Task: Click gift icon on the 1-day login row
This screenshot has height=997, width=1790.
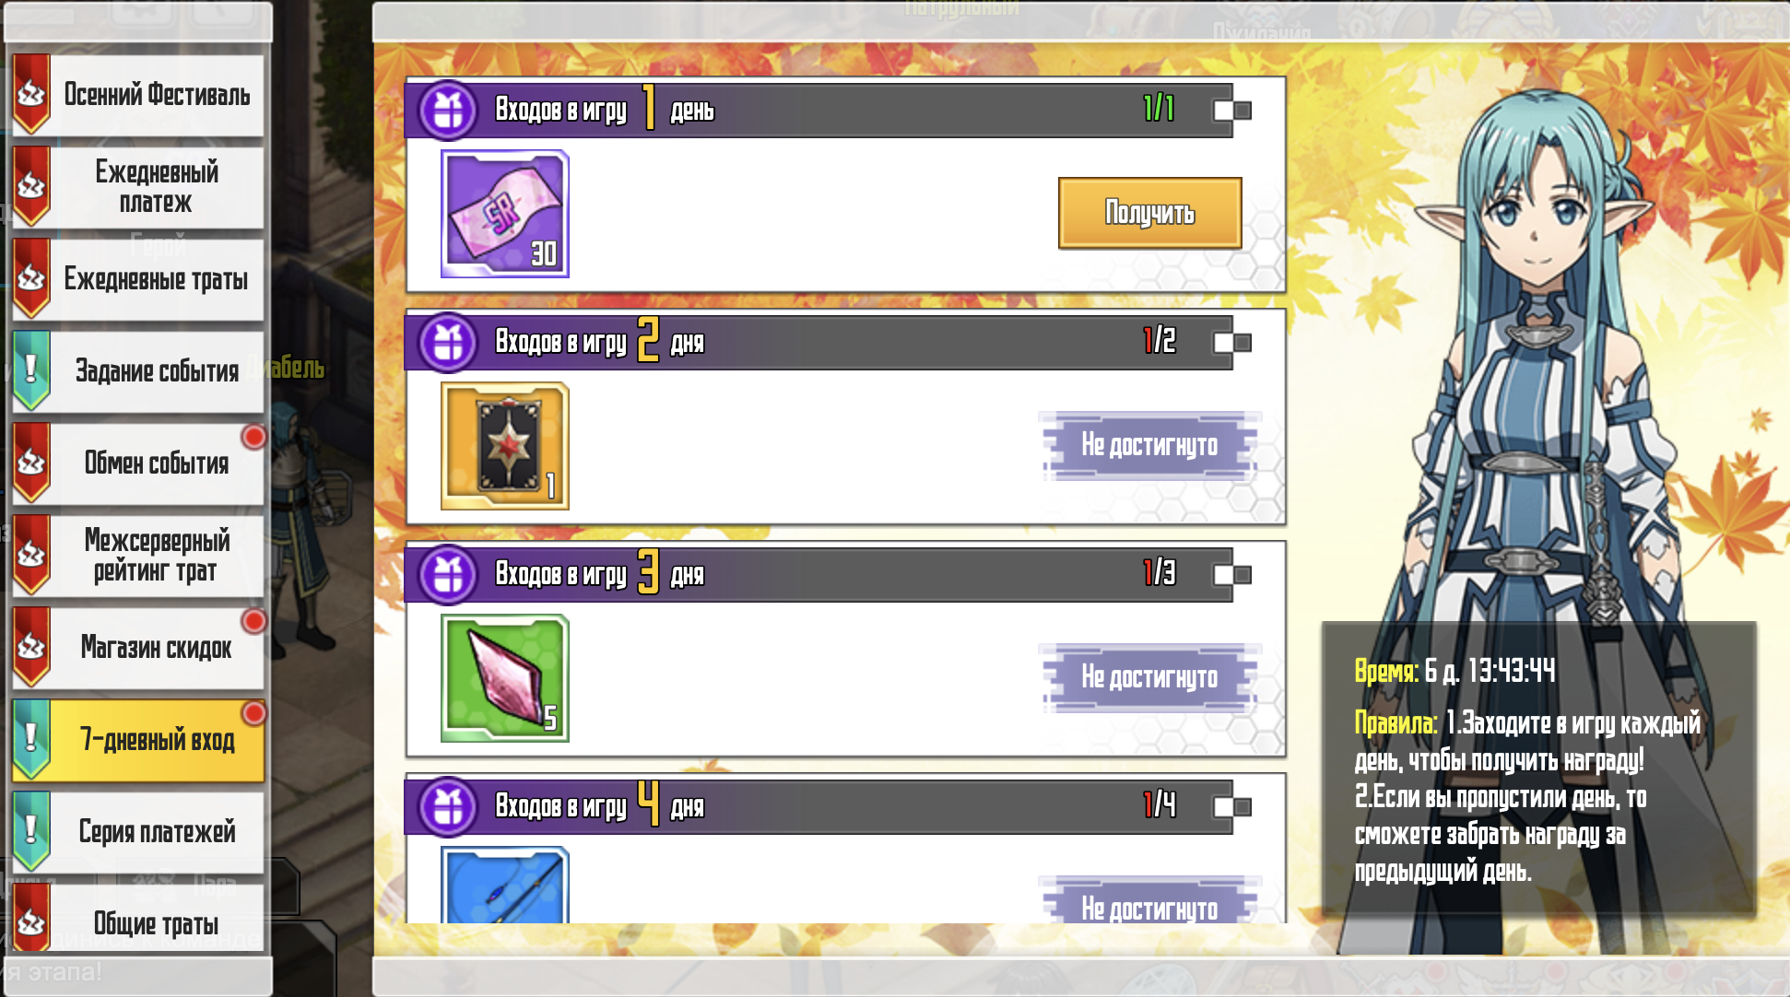Action: (x=448, y=111)
